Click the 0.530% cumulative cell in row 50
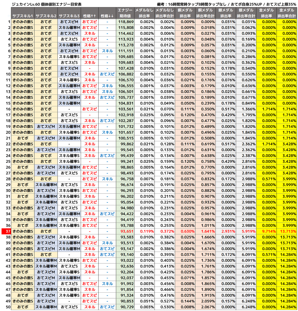The image size is (298, 311). (165, 307)
